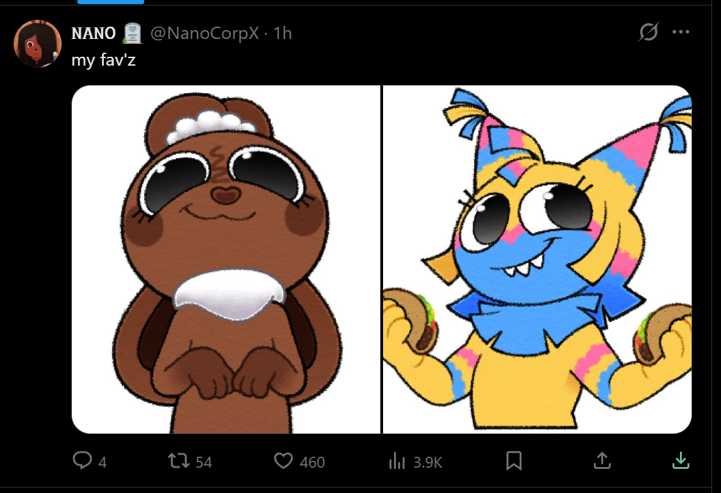Open view analytics bar chart icon
Screen dimensions: 721x493
[397, 462]
